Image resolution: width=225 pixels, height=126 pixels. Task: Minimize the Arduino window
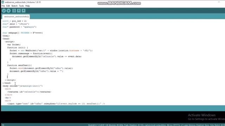click(x=219, y=2)
